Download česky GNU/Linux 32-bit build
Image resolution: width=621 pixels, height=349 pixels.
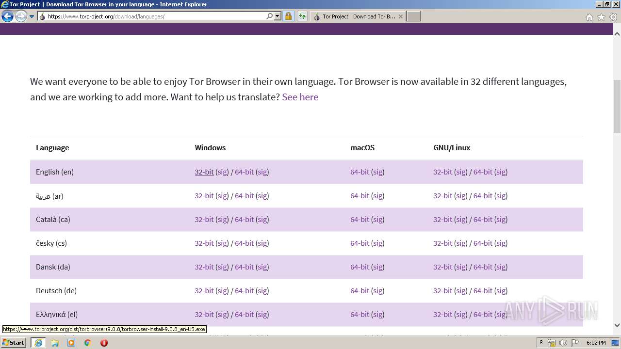(x=442, y=243)
